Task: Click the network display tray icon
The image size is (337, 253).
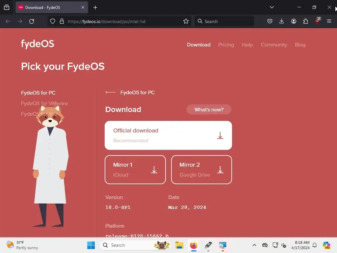Action: [275, 245]
